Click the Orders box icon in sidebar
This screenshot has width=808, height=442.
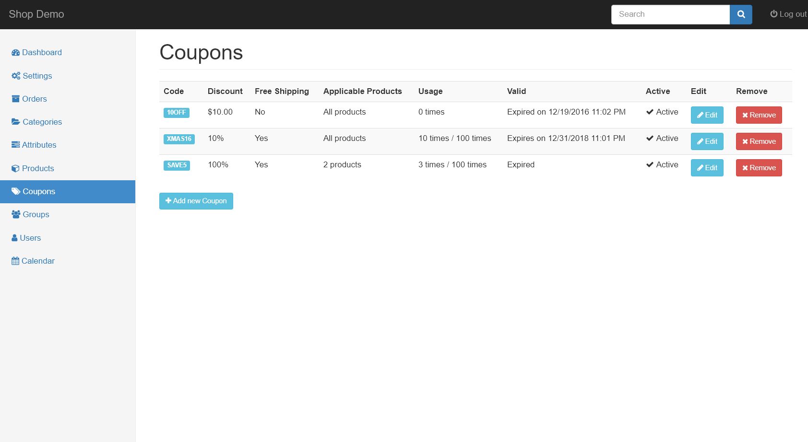(x=15, y=99)
